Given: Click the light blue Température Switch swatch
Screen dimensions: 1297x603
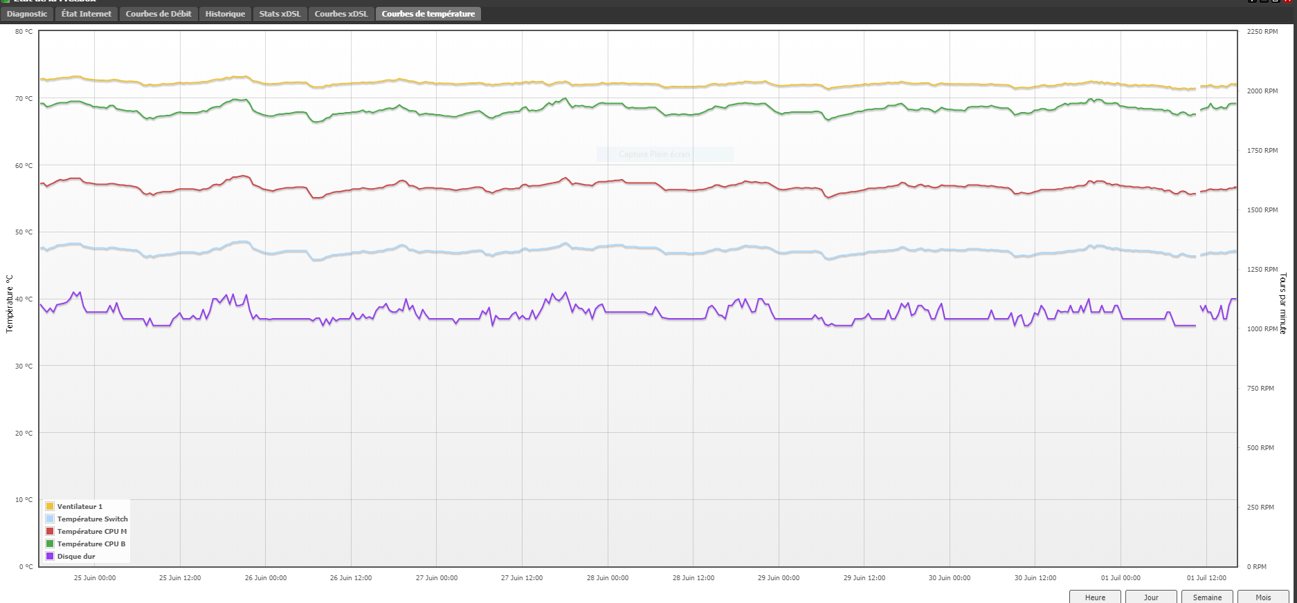Looking at the screenshot, I should click(x=50, y=519).
